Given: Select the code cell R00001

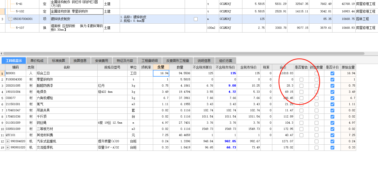Looking at the screenshot, I should (x=15, y=73).
